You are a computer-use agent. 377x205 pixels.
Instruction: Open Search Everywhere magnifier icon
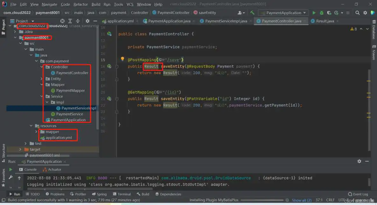tap(357, 13)
